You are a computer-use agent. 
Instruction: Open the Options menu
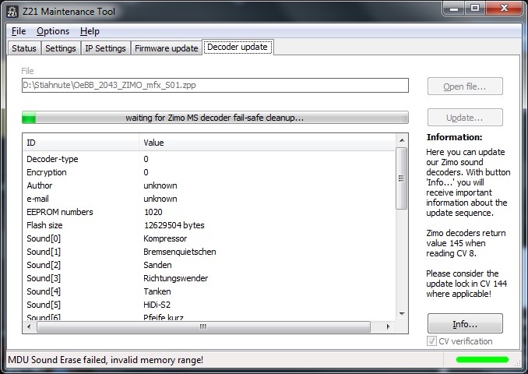click(53, 31)
